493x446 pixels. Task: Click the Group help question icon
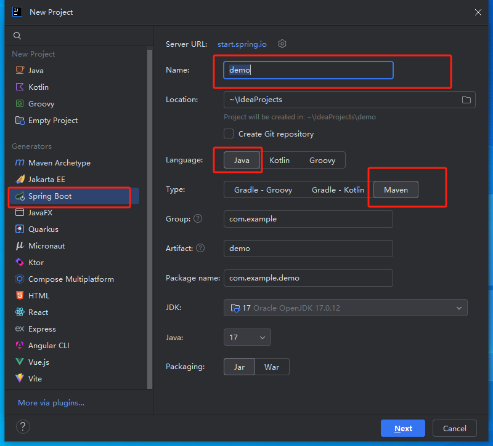click(198, 218)
